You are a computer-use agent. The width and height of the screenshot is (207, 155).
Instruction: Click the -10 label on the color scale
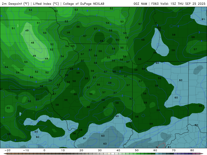tap(26, 150)
